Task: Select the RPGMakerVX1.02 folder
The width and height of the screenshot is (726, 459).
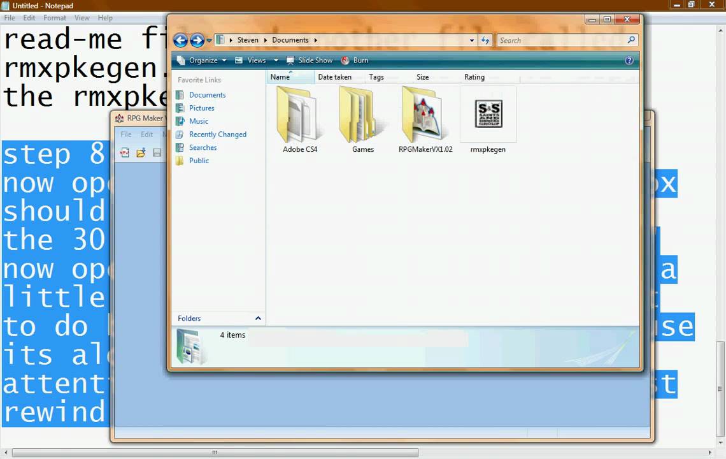Action: [x=425, y=120]
